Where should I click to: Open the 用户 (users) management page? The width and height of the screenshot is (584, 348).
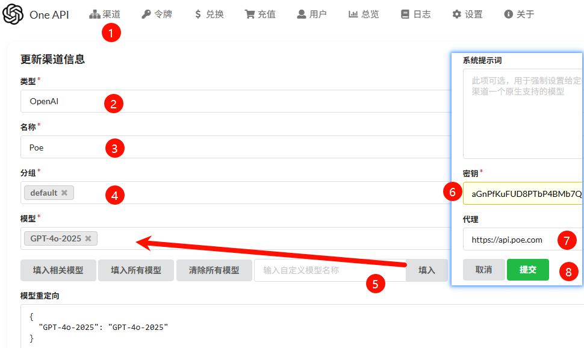point(311,13)
